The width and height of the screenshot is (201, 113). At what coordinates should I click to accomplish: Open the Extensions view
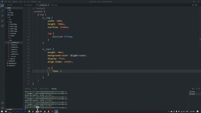3,26
